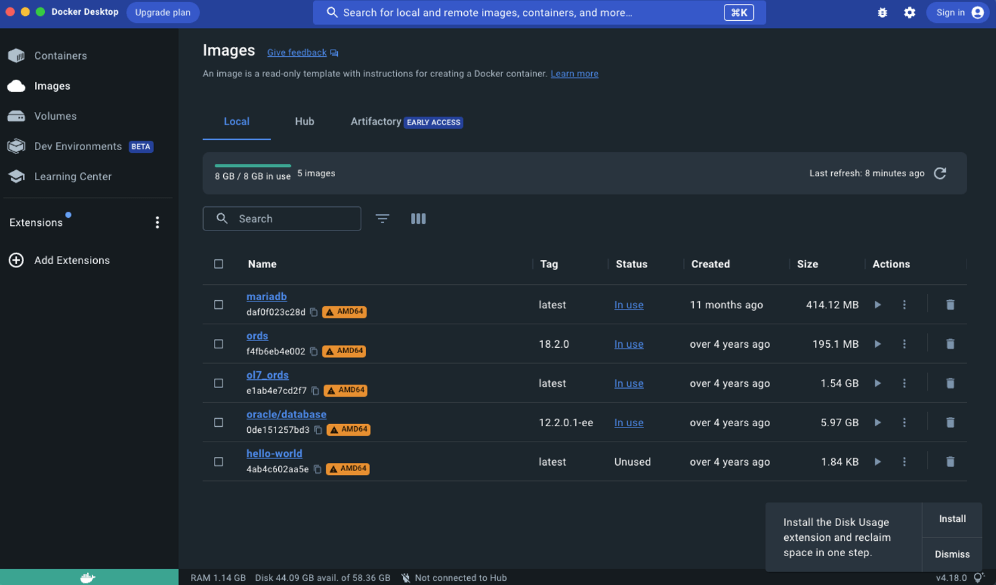The height and width of the screenshot is (585, 996).
Task: Expand the Extensions options menu
Action: 158,222
